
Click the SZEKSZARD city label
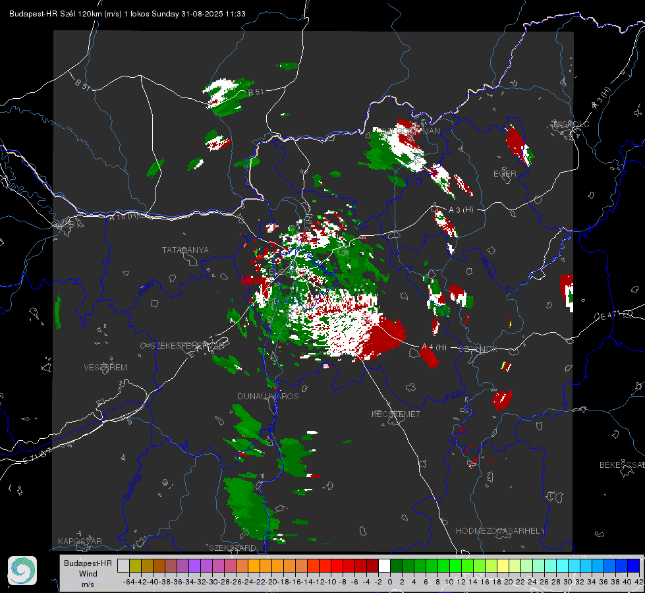pyautogui.click(x=233, y=548)
